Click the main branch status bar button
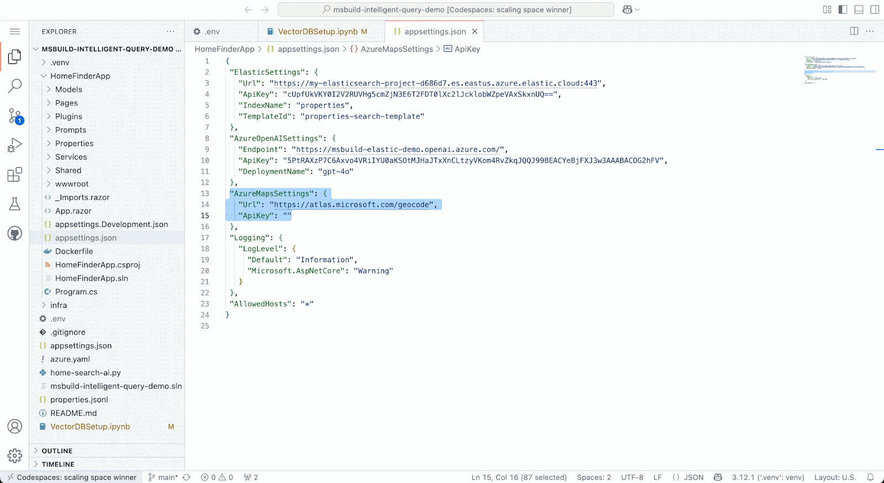Viewport: 884px width, 483px height. coord(164,477)
